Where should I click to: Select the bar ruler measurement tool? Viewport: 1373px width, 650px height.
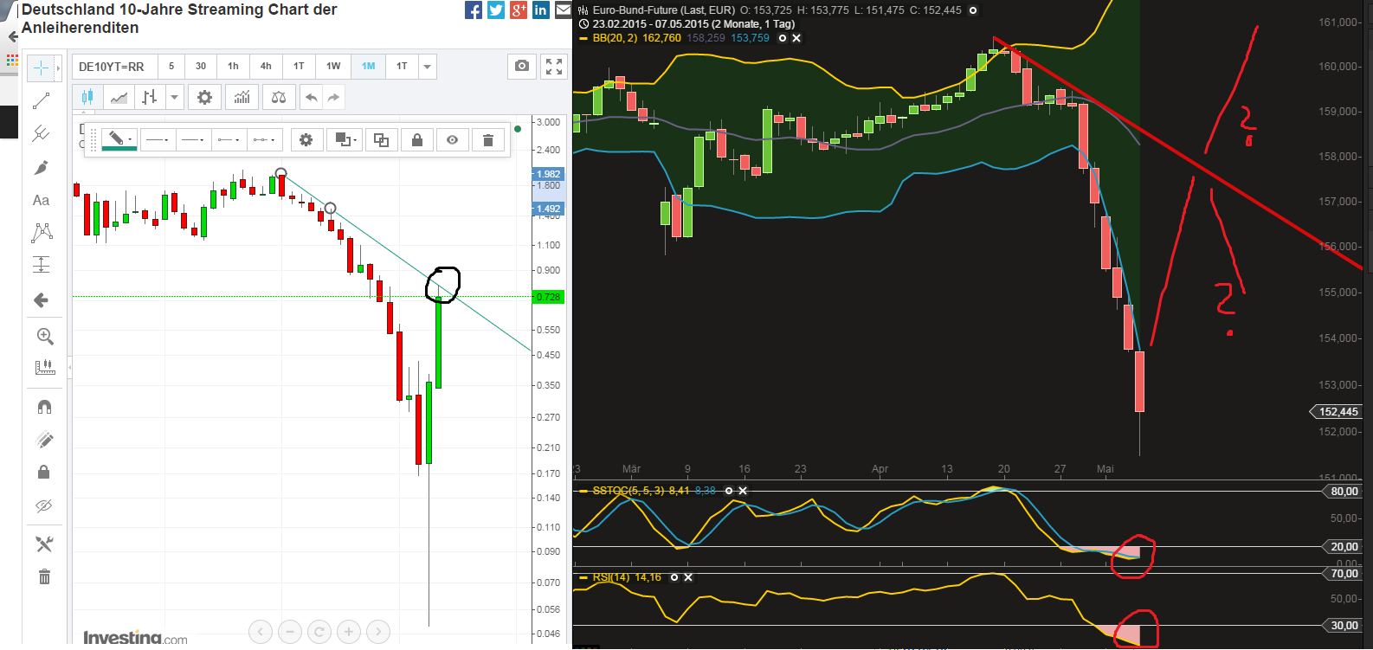click(x=45, y=368)
